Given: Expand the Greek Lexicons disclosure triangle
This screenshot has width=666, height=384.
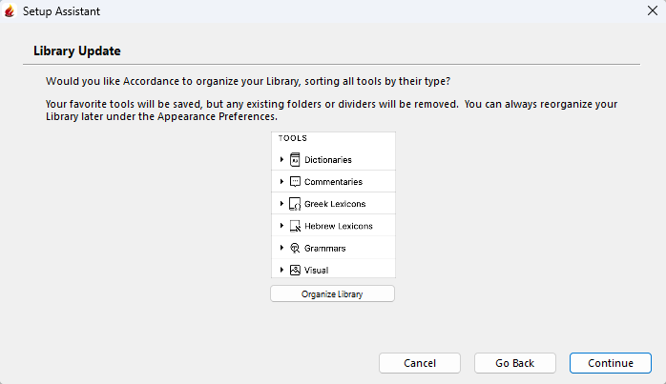Looking at the screenshot, I should pyautogui.click(x=281, y=204).
